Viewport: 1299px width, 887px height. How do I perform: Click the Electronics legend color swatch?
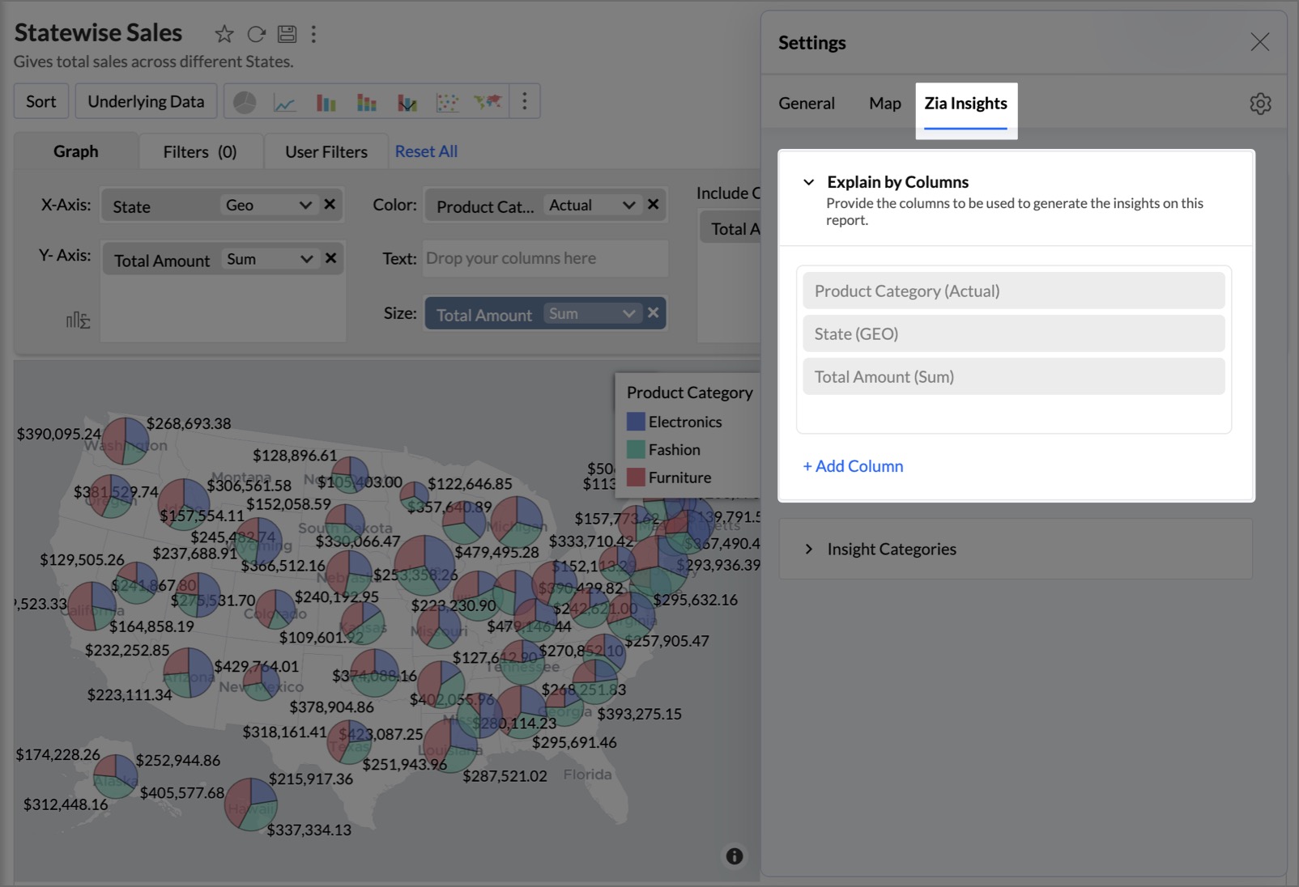coord(636,422)
